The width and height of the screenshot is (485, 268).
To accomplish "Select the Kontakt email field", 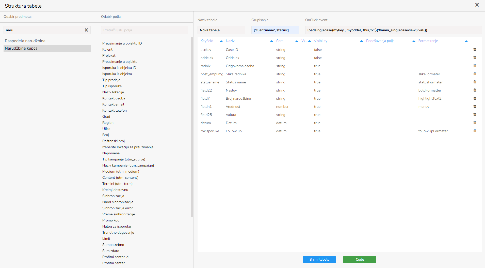I will 113,105.
